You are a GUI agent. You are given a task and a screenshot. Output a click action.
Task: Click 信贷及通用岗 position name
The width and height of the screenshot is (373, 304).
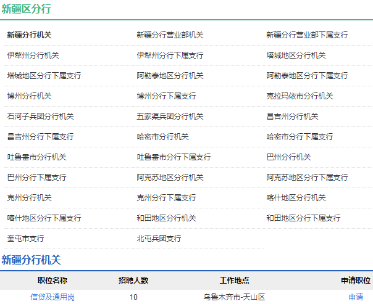click(x=52, y=297)
